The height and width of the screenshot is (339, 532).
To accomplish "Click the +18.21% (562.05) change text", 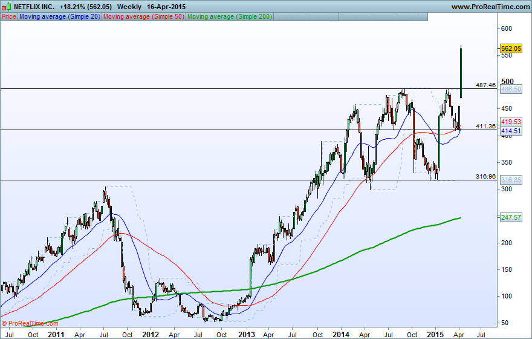I will pos(85,7).
